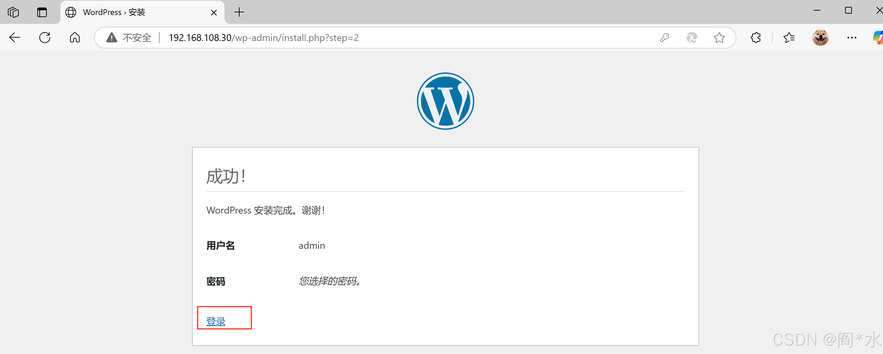Maximize the browser window
The height and width of the screenshot is (354, 883).
click(848, 10)
